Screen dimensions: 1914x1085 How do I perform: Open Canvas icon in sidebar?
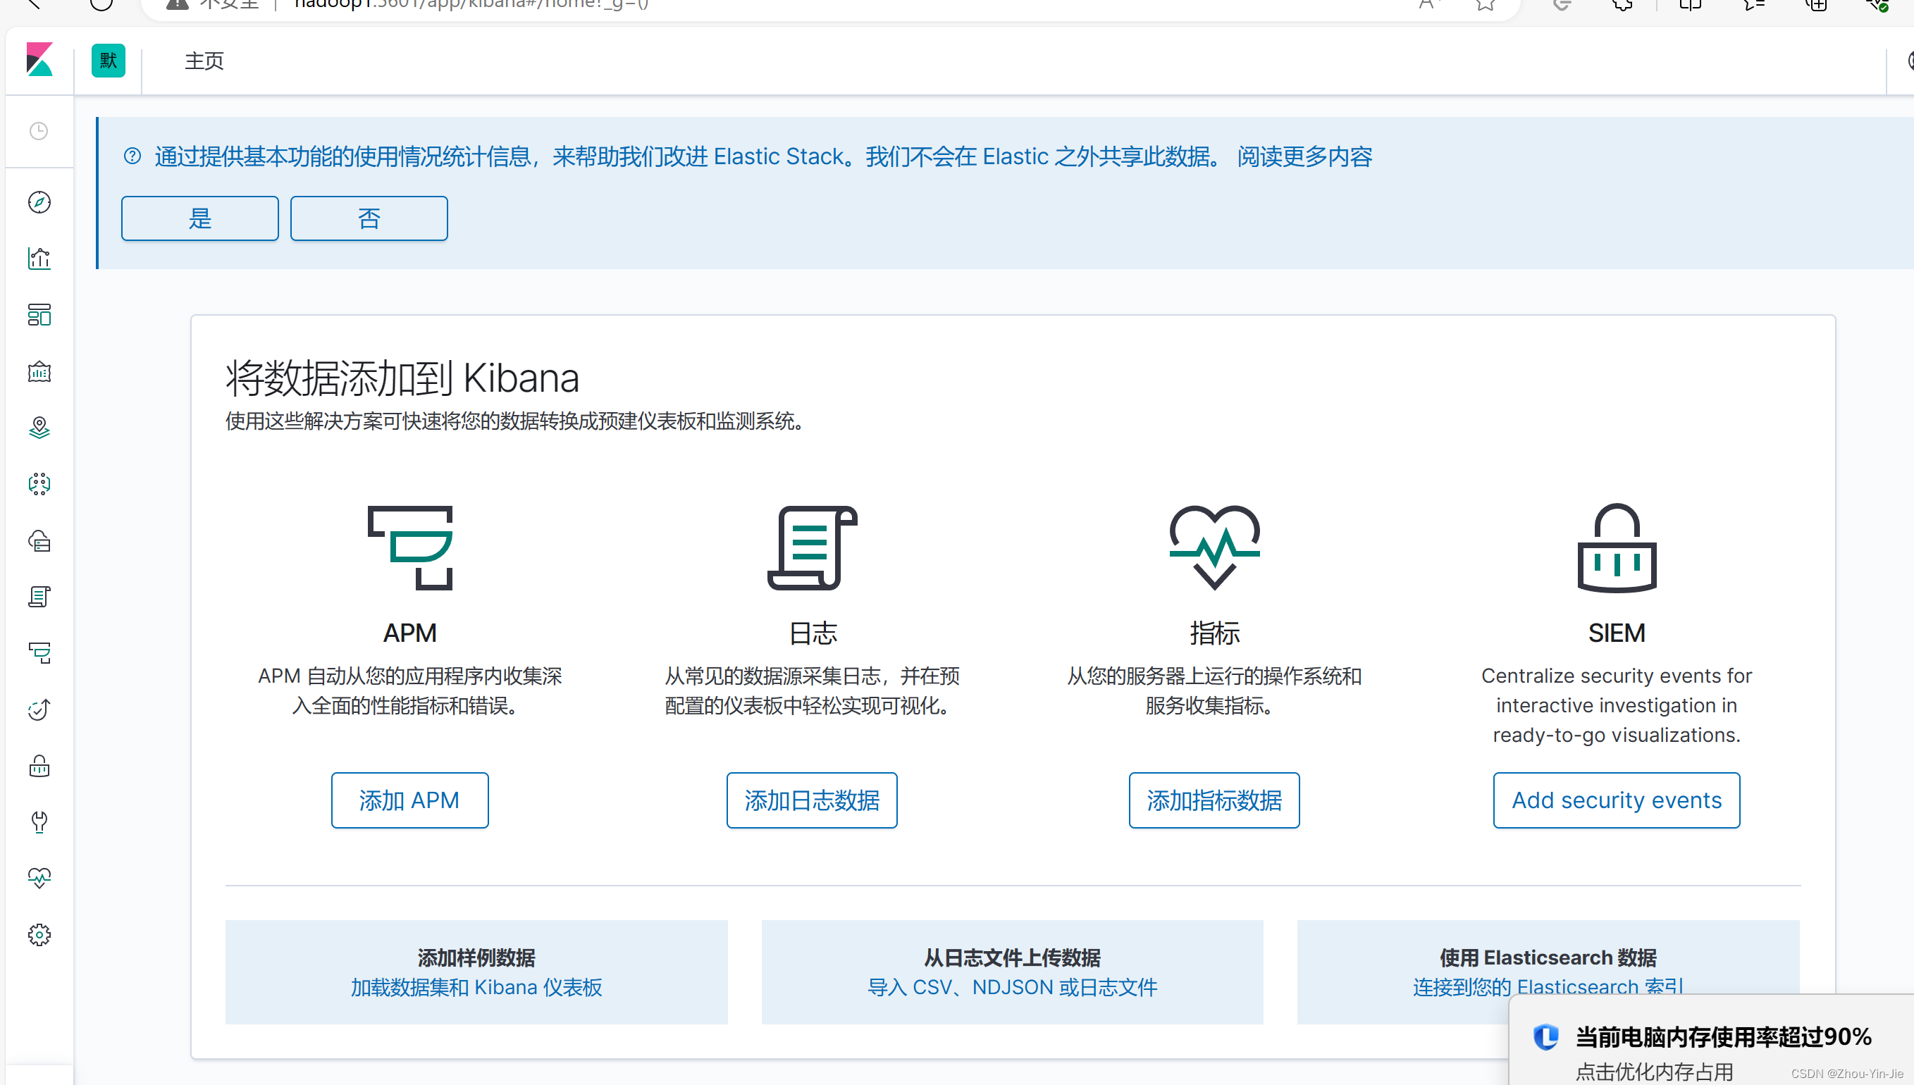[x=39, y=371]
